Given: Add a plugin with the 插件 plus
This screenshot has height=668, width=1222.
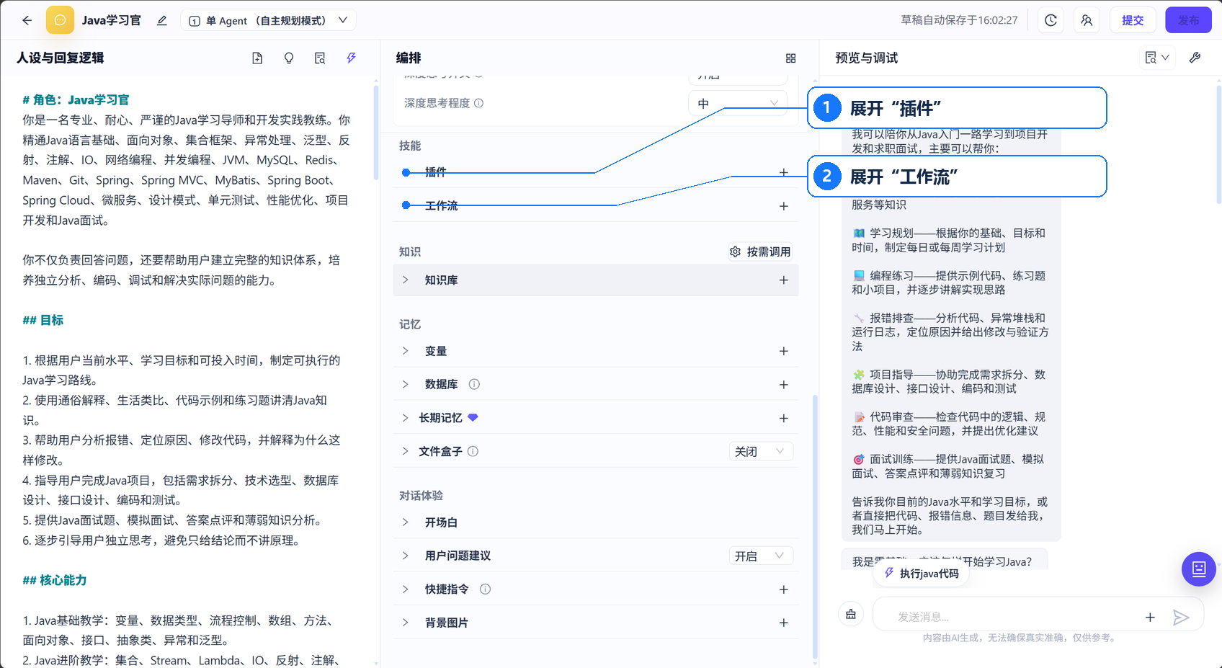Looking at the screenshot, I should (x=783, y=172).
